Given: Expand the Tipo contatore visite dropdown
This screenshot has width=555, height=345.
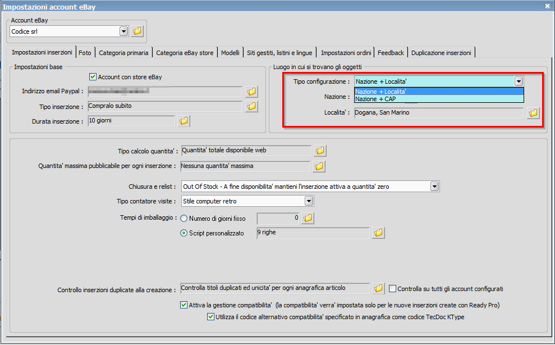Looking at the screenshot, I should [x=309, y=201].
